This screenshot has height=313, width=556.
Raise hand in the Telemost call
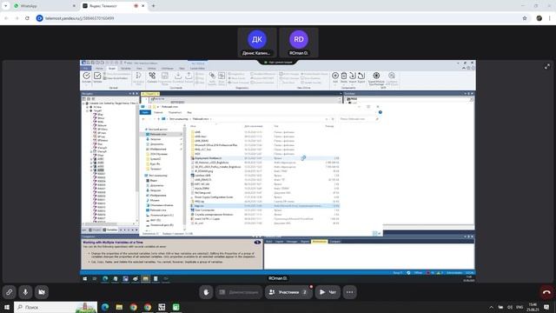206,292
